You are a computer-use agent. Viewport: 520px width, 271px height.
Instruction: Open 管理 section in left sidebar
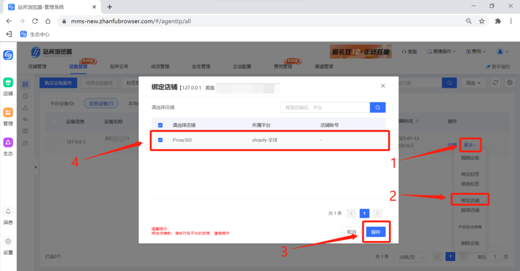pyautogui.click(x=8, y=117)
